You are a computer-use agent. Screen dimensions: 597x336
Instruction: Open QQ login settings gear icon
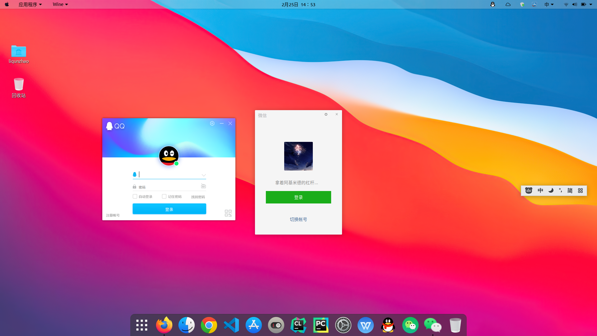click(212, 123)
